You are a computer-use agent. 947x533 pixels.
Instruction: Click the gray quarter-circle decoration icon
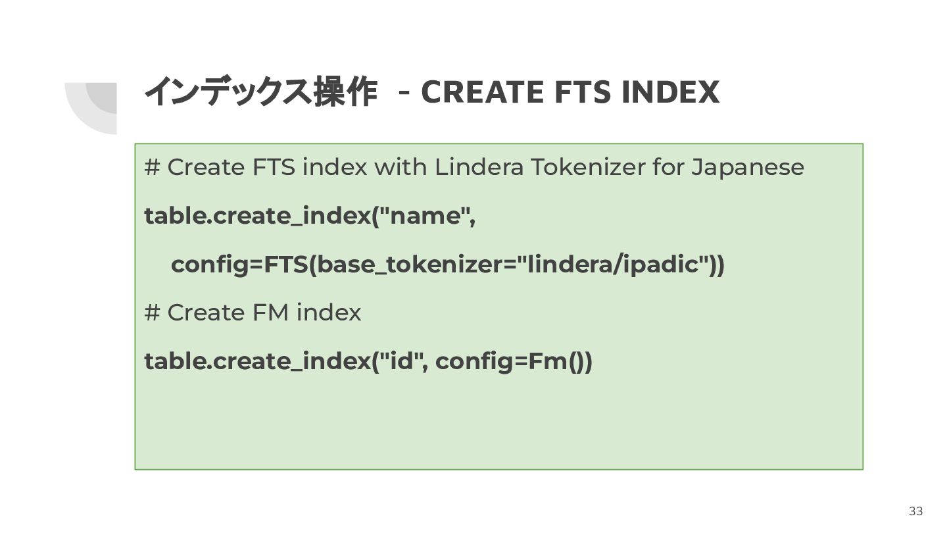click(91, 109)
